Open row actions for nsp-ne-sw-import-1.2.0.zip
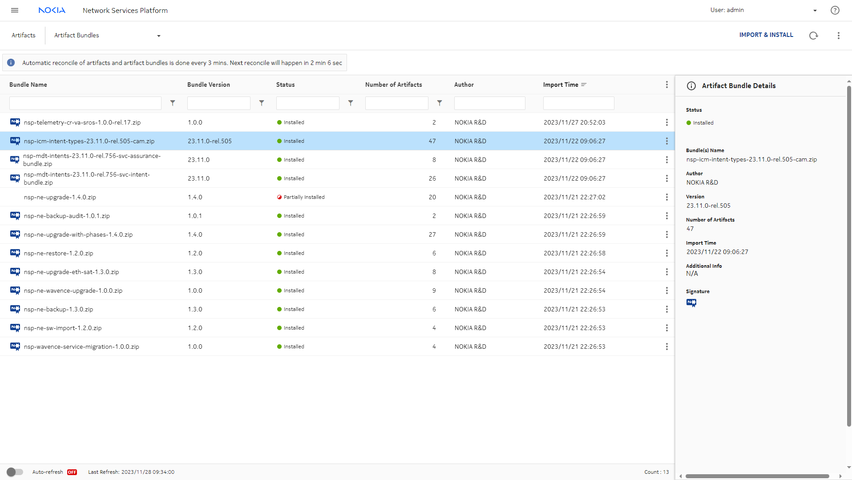 point(666,328)
